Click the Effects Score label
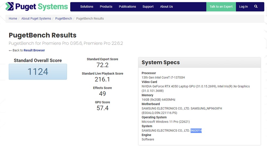 coord(102,88)
